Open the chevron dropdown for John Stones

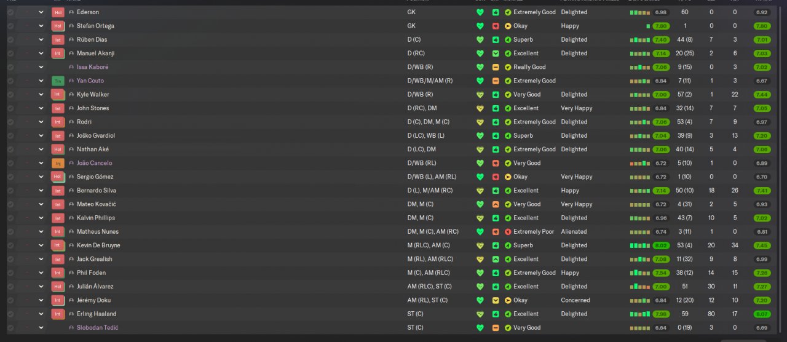tap(41, 108)
